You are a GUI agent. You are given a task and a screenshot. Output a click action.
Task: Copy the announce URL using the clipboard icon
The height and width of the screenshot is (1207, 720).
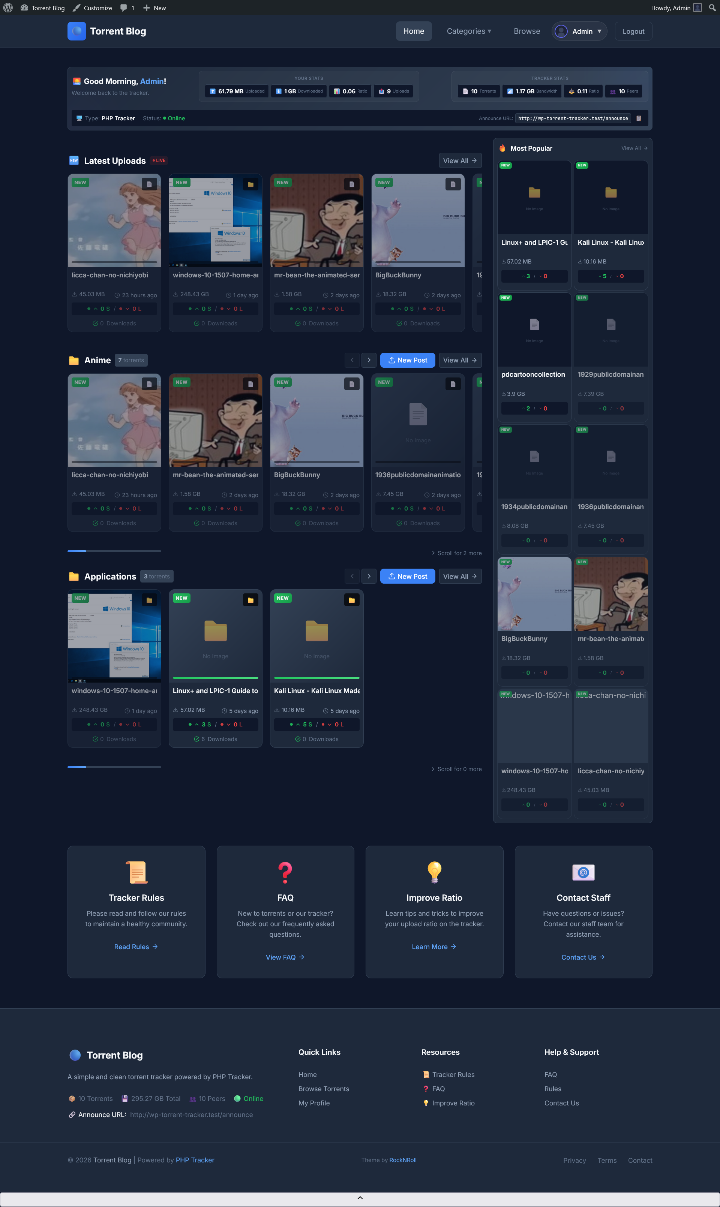[639, 118]
